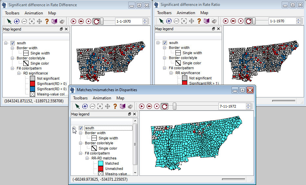
Task: Uncheck south layer in Rate Difference legend
Action: pyautogui.click(x=13, y=43)
